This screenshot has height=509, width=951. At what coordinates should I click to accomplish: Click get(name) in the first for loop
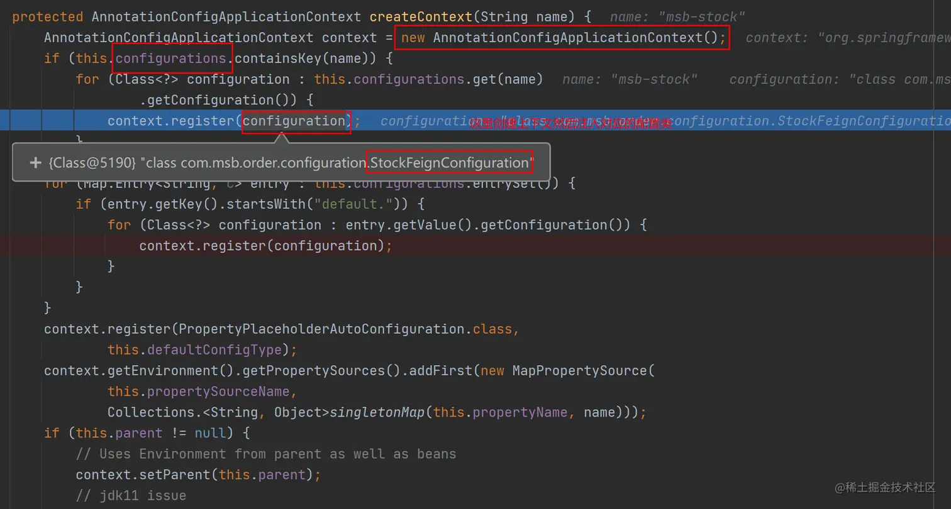click(508, 79)
